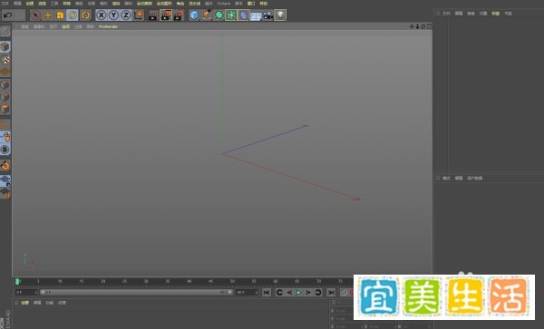Open the material manager's first menu
The width and height of the screenshot is (544, 329).
[24, 303]
